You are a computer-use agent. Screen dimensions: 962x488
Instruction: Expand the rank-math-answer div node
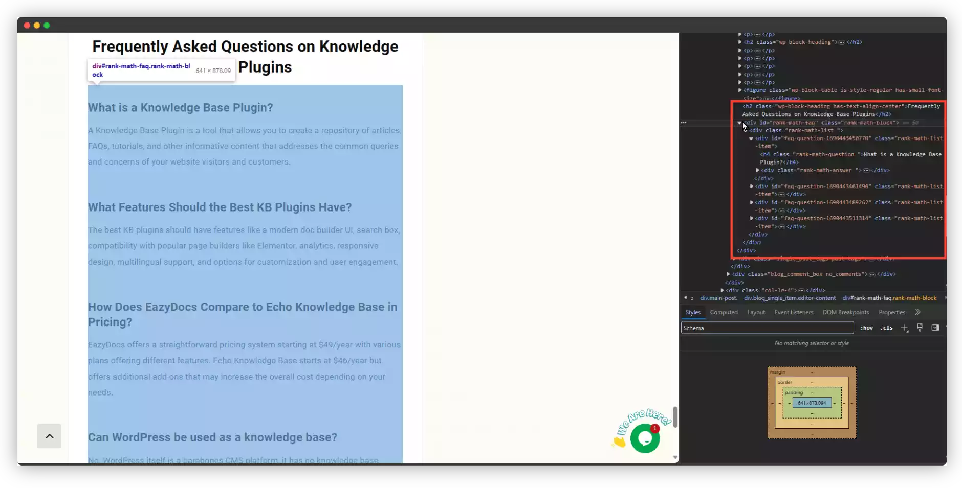(x=758, y=170)
